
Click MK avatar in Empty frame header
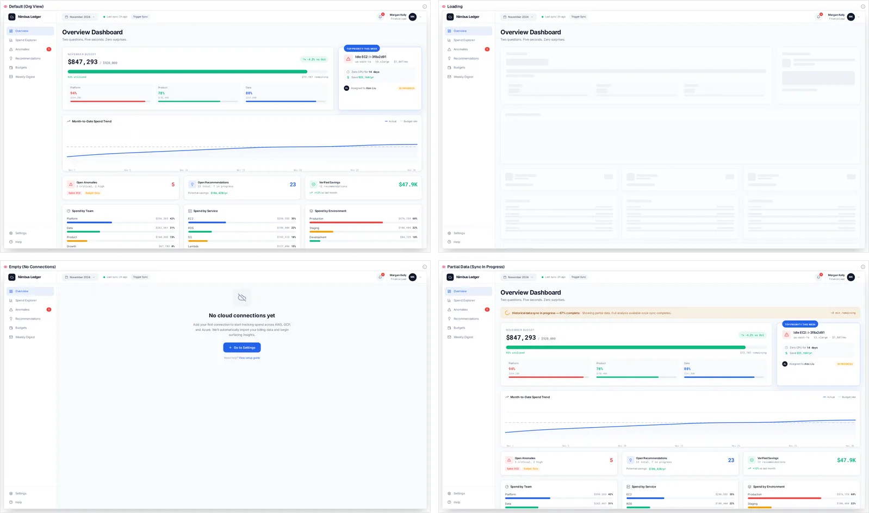[413, 277]
